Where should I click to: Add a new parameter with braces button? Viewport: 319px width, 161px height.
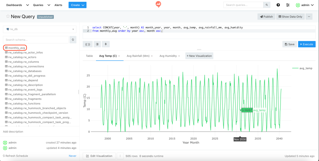(x=88, y=44)
